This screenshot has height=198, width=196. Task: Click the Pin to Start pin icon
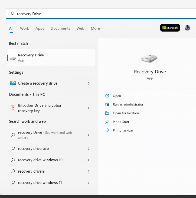(x=107, y=122)
